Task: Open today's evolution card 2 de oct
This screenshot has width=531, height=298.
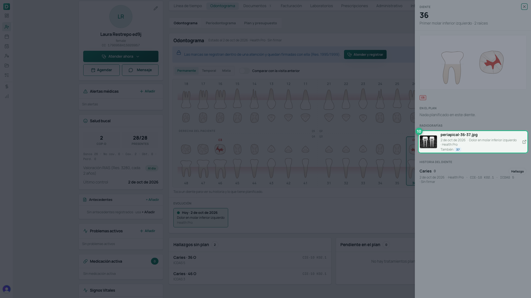Action: click(201, 218)
